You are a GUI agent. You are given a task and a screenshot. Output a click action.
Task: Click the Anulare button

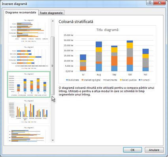pyautogui.click(x=154, y=150)
